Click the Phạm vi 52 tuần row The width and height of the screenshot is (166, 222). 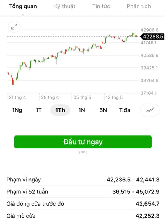tap(83, 192)
